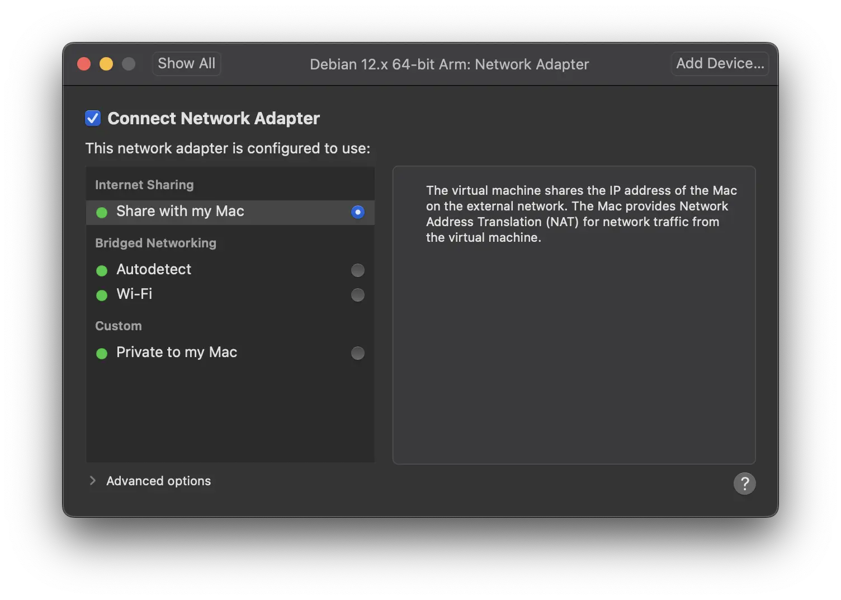Click the Advanced options label
The image size is (841, 600).
[158, 481]
